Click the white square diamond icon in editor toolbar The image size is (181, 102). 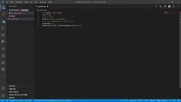pos(169,7)
